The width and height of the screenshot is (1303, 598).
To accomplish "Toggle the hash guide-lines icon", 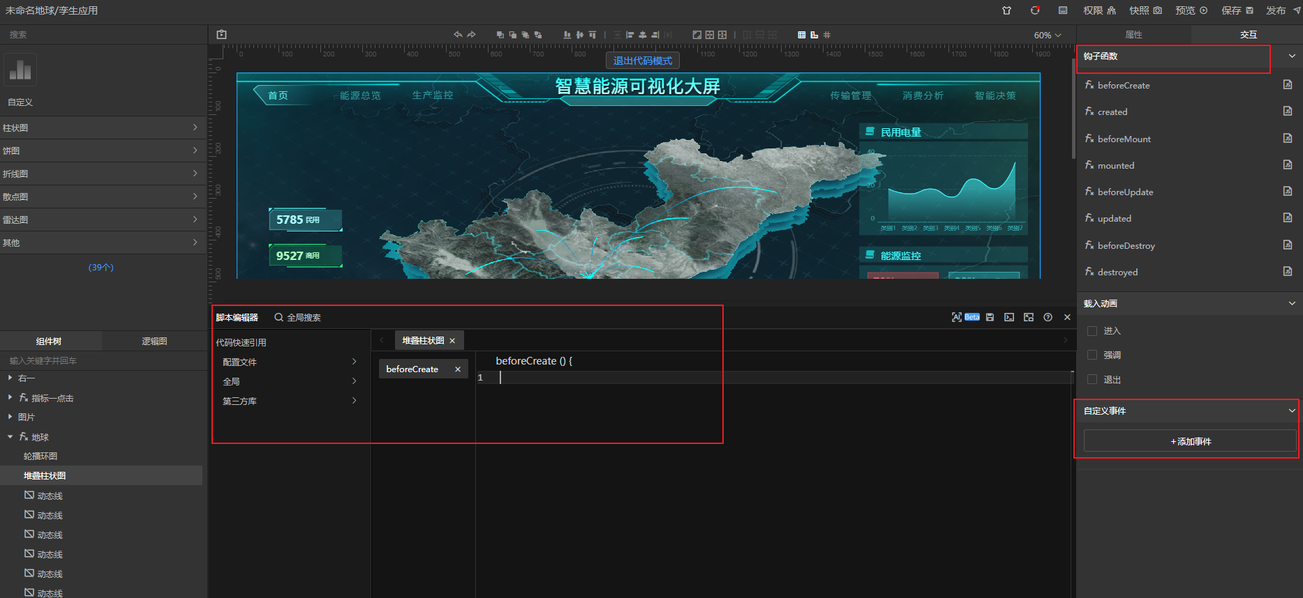I will pyautogui.click(x=827, y=35).
